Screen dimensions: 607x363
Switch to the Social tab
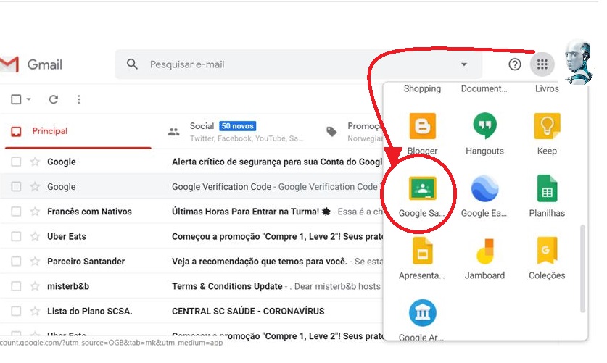pos(236,131)
